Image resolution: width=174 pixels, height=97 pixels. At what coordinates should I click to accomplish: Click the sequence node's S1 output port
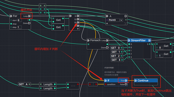[78, 16]
